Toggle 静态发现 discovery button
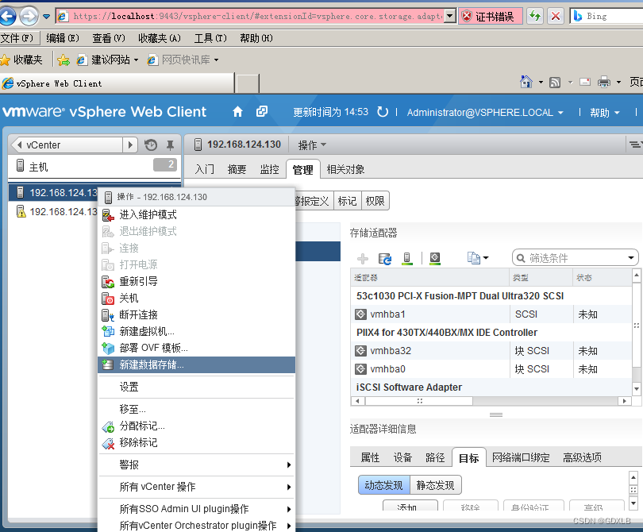Image resolution: width=643 pixels, height=532 pixels. (436, 485)
